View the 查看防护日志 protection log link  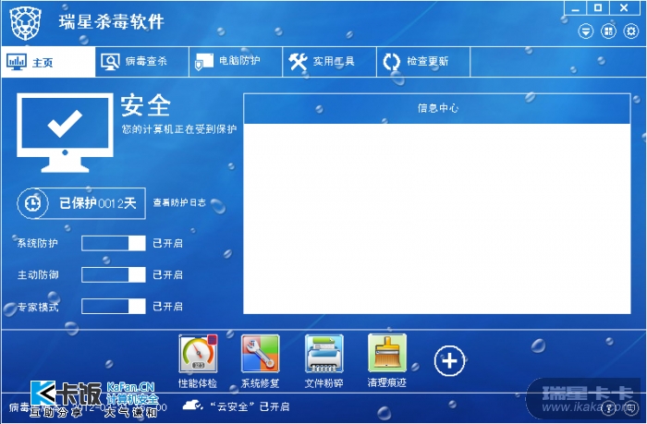coord(179,202)
